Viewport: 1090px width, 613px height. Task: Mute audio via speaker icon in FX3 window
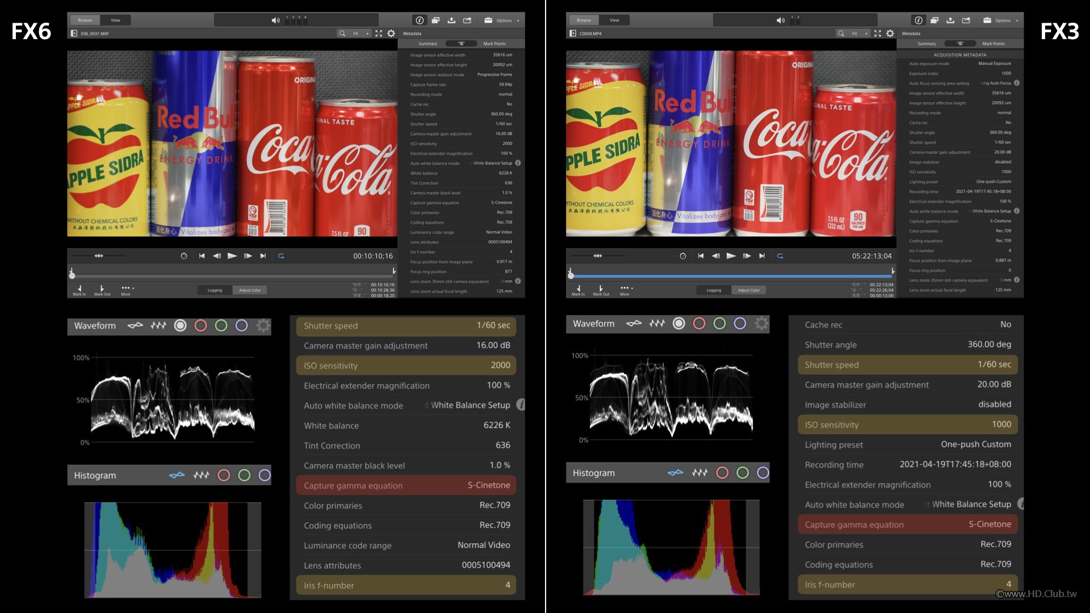point(781,20)
